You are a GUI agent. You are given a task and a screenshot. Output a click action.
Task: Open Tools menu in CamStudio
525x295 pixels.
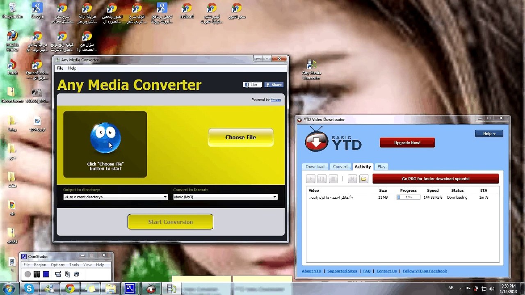[x=74, y=265]
